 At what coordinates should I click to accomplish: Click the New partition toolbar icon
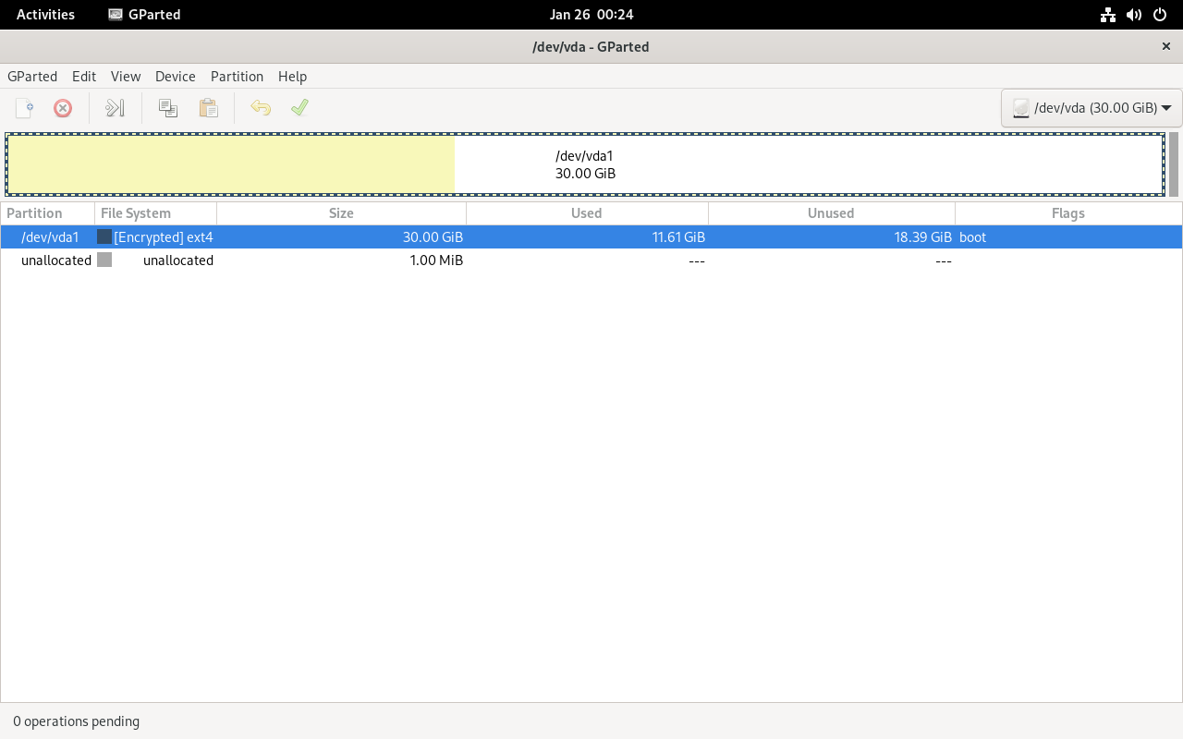point(24,108)
